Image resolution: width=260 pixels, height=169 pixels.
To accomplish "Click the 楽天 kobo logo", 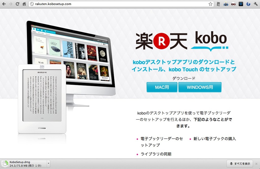I will pos(182,41).
